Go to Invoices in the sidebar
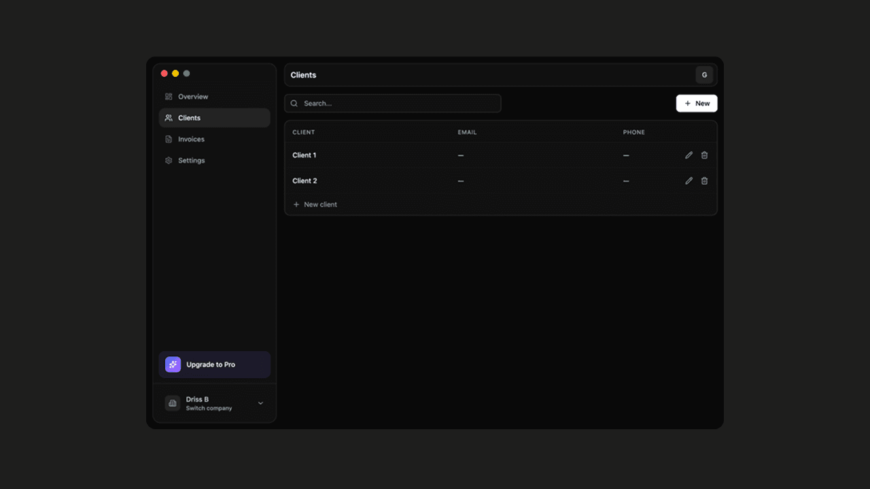 [191, 139]
